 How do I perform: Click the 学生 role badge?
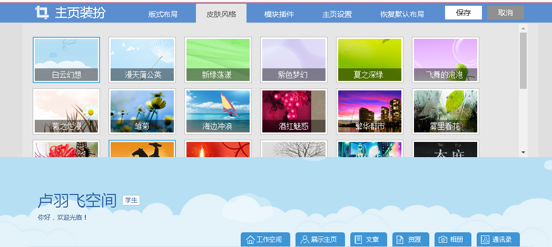(x=131, y=200)
